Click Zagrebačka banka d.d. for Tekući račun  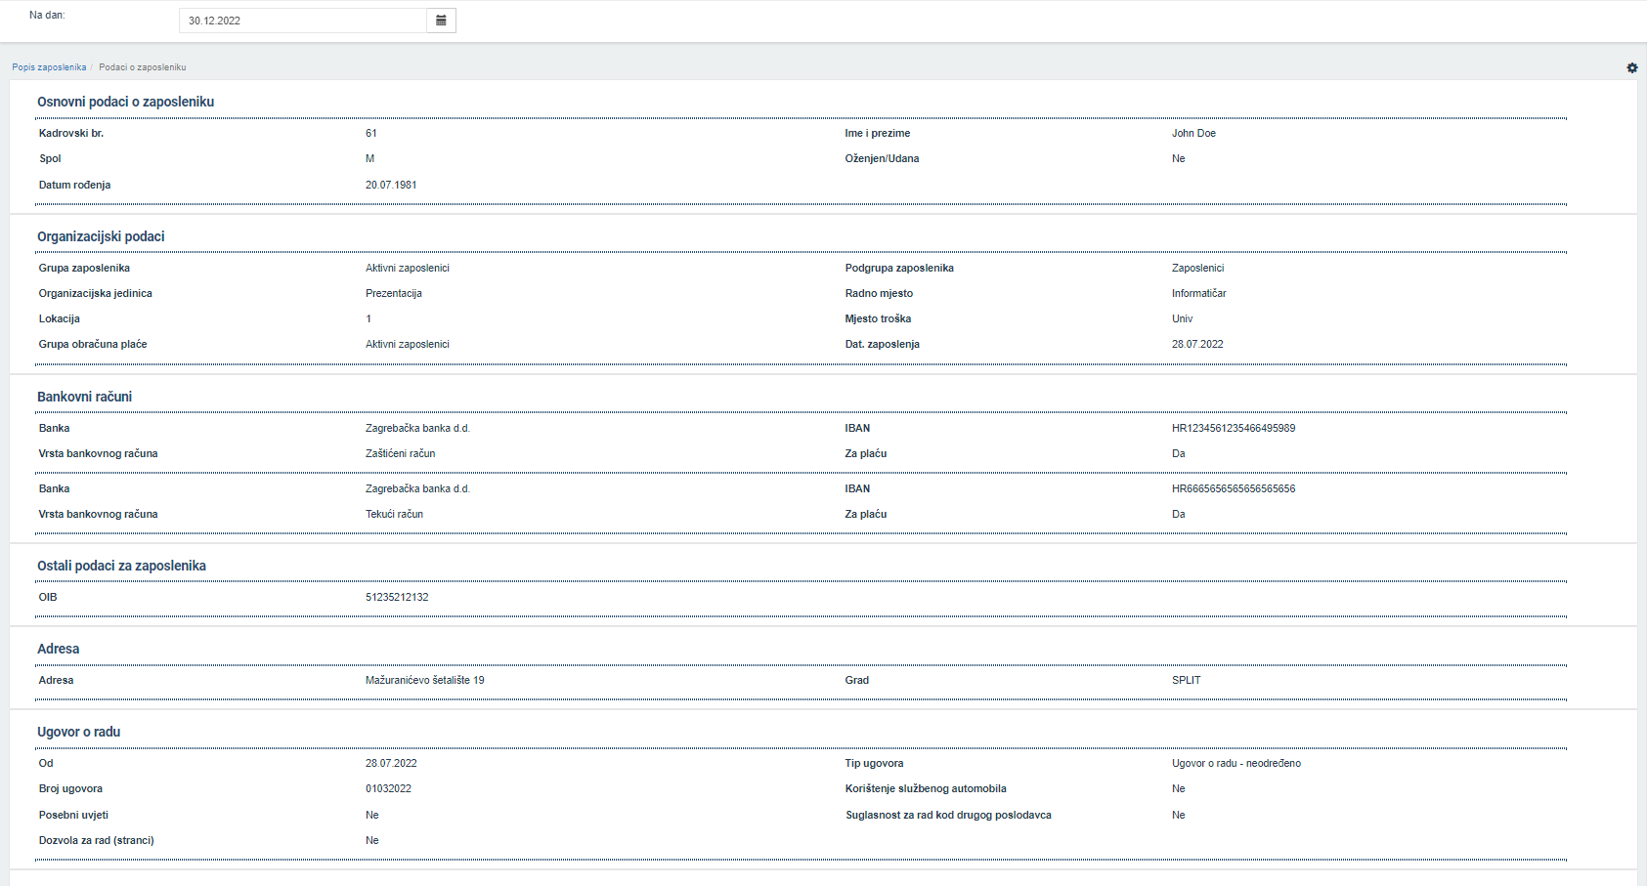tap(417, 488)
